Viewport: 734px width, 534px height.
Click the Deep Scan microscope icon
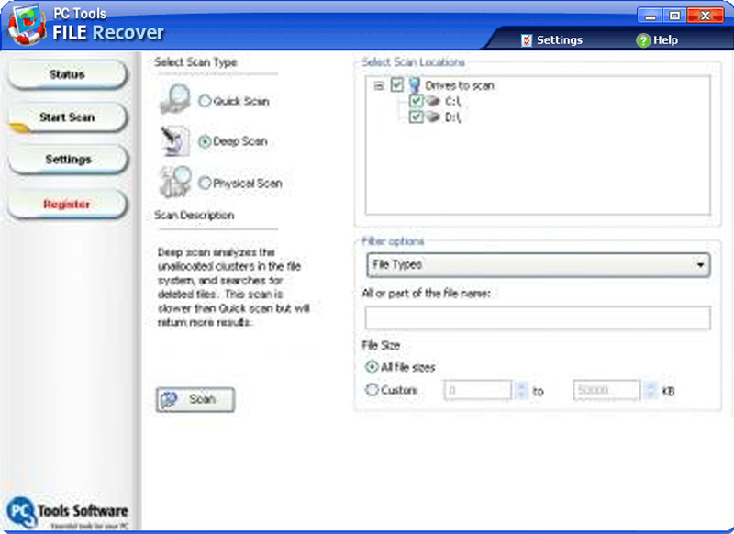point(175,140)
